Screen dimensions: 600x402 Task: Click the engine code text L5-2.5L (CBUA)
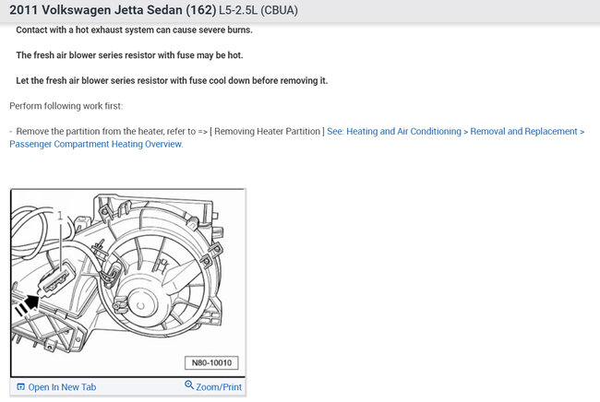258,10
